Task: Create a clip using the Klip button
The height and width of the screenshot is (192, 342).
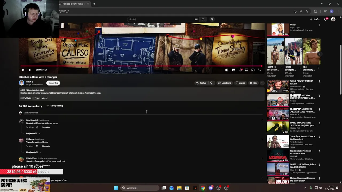Action: [x=253, y=83]
